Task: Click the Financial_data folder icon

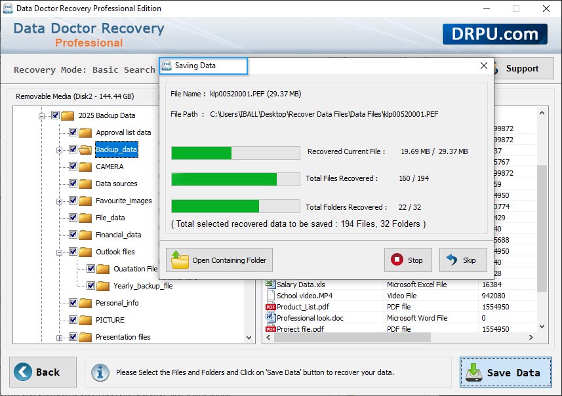Action: point(85,235)
